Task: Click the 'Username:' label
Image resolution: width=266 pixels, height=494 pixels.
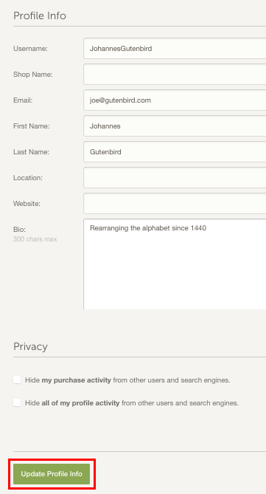Action: point(30,49)
